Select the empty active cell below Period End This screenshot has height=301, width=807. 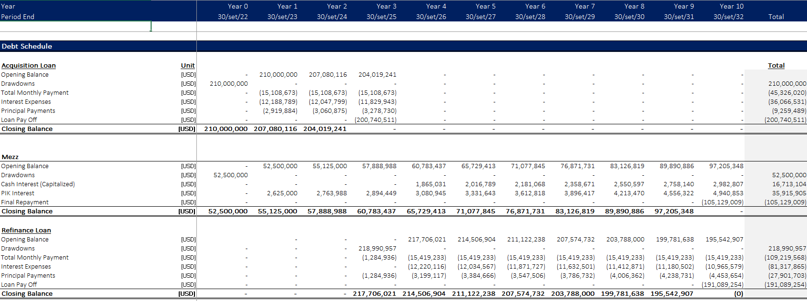point(75,26)
